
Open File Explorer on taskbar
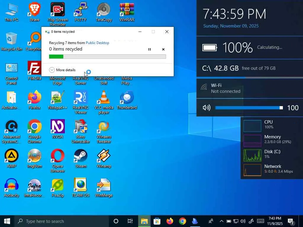144,221
